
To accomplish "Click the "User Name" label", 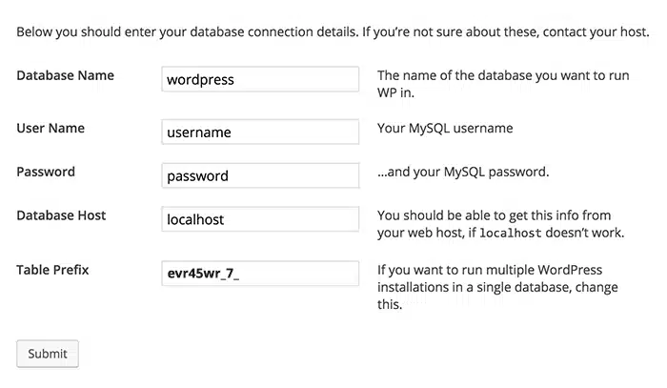I will [x=51, y=129].
